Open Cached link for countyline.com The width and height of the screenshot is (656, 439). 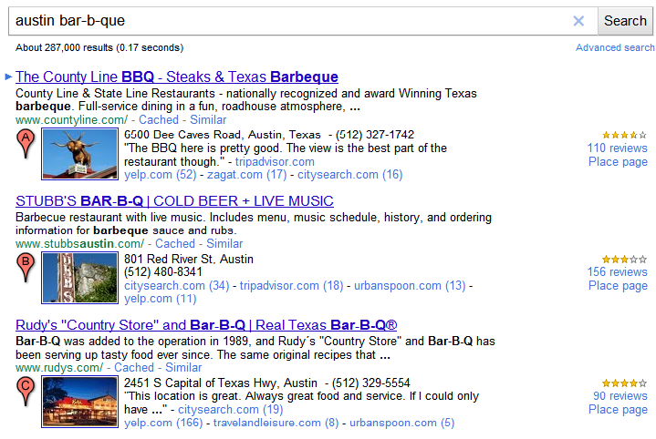coord(159,120)
